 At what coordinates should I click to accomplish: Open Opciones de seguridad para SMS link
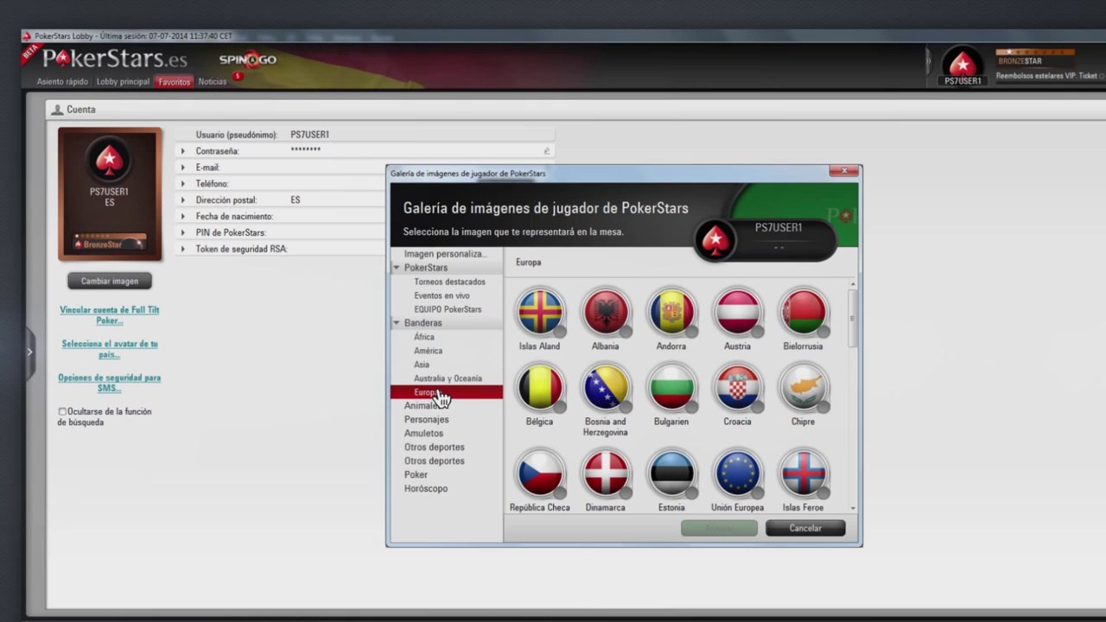tap(110, 383)
